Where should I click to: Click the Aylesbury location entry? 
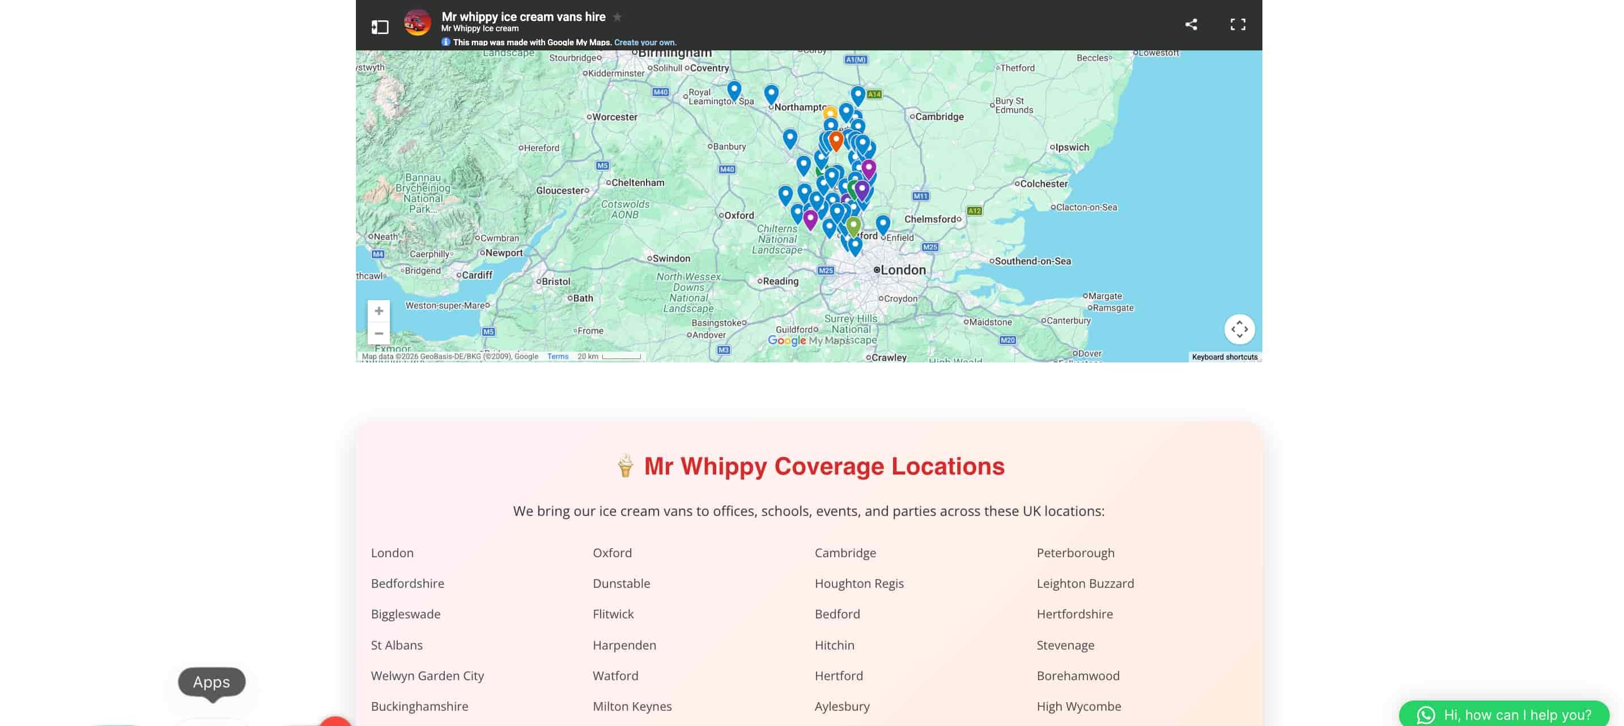[841, 707]
